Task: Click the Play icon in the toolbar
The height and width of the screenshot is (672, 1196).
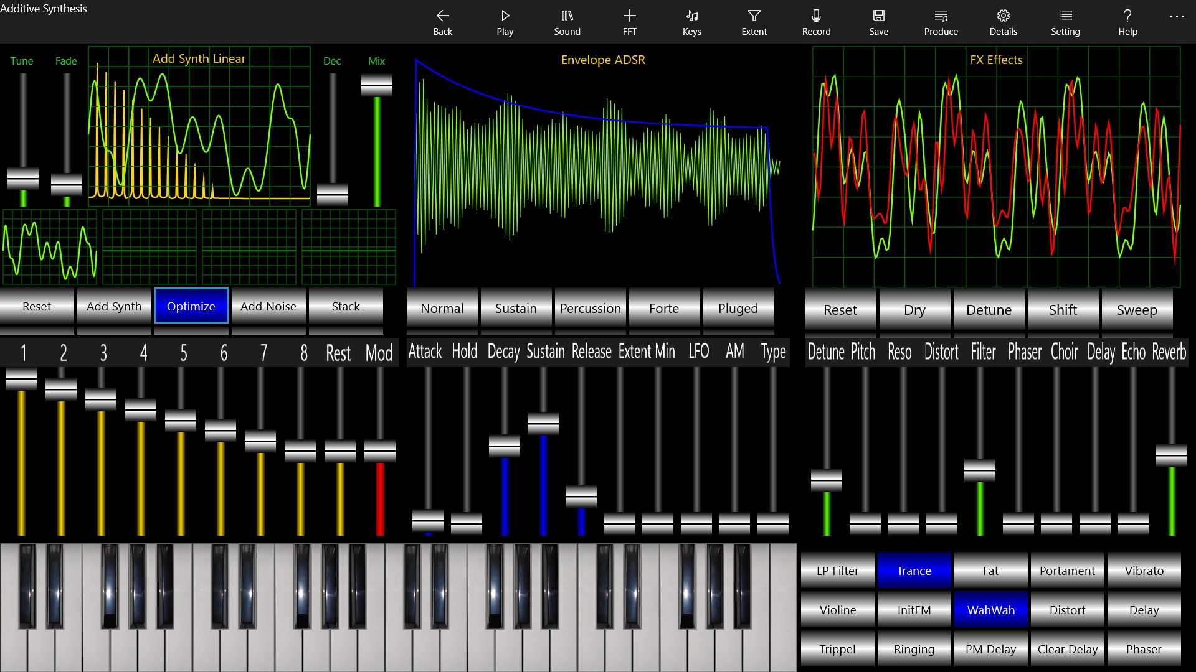Action: pos(505,22)
